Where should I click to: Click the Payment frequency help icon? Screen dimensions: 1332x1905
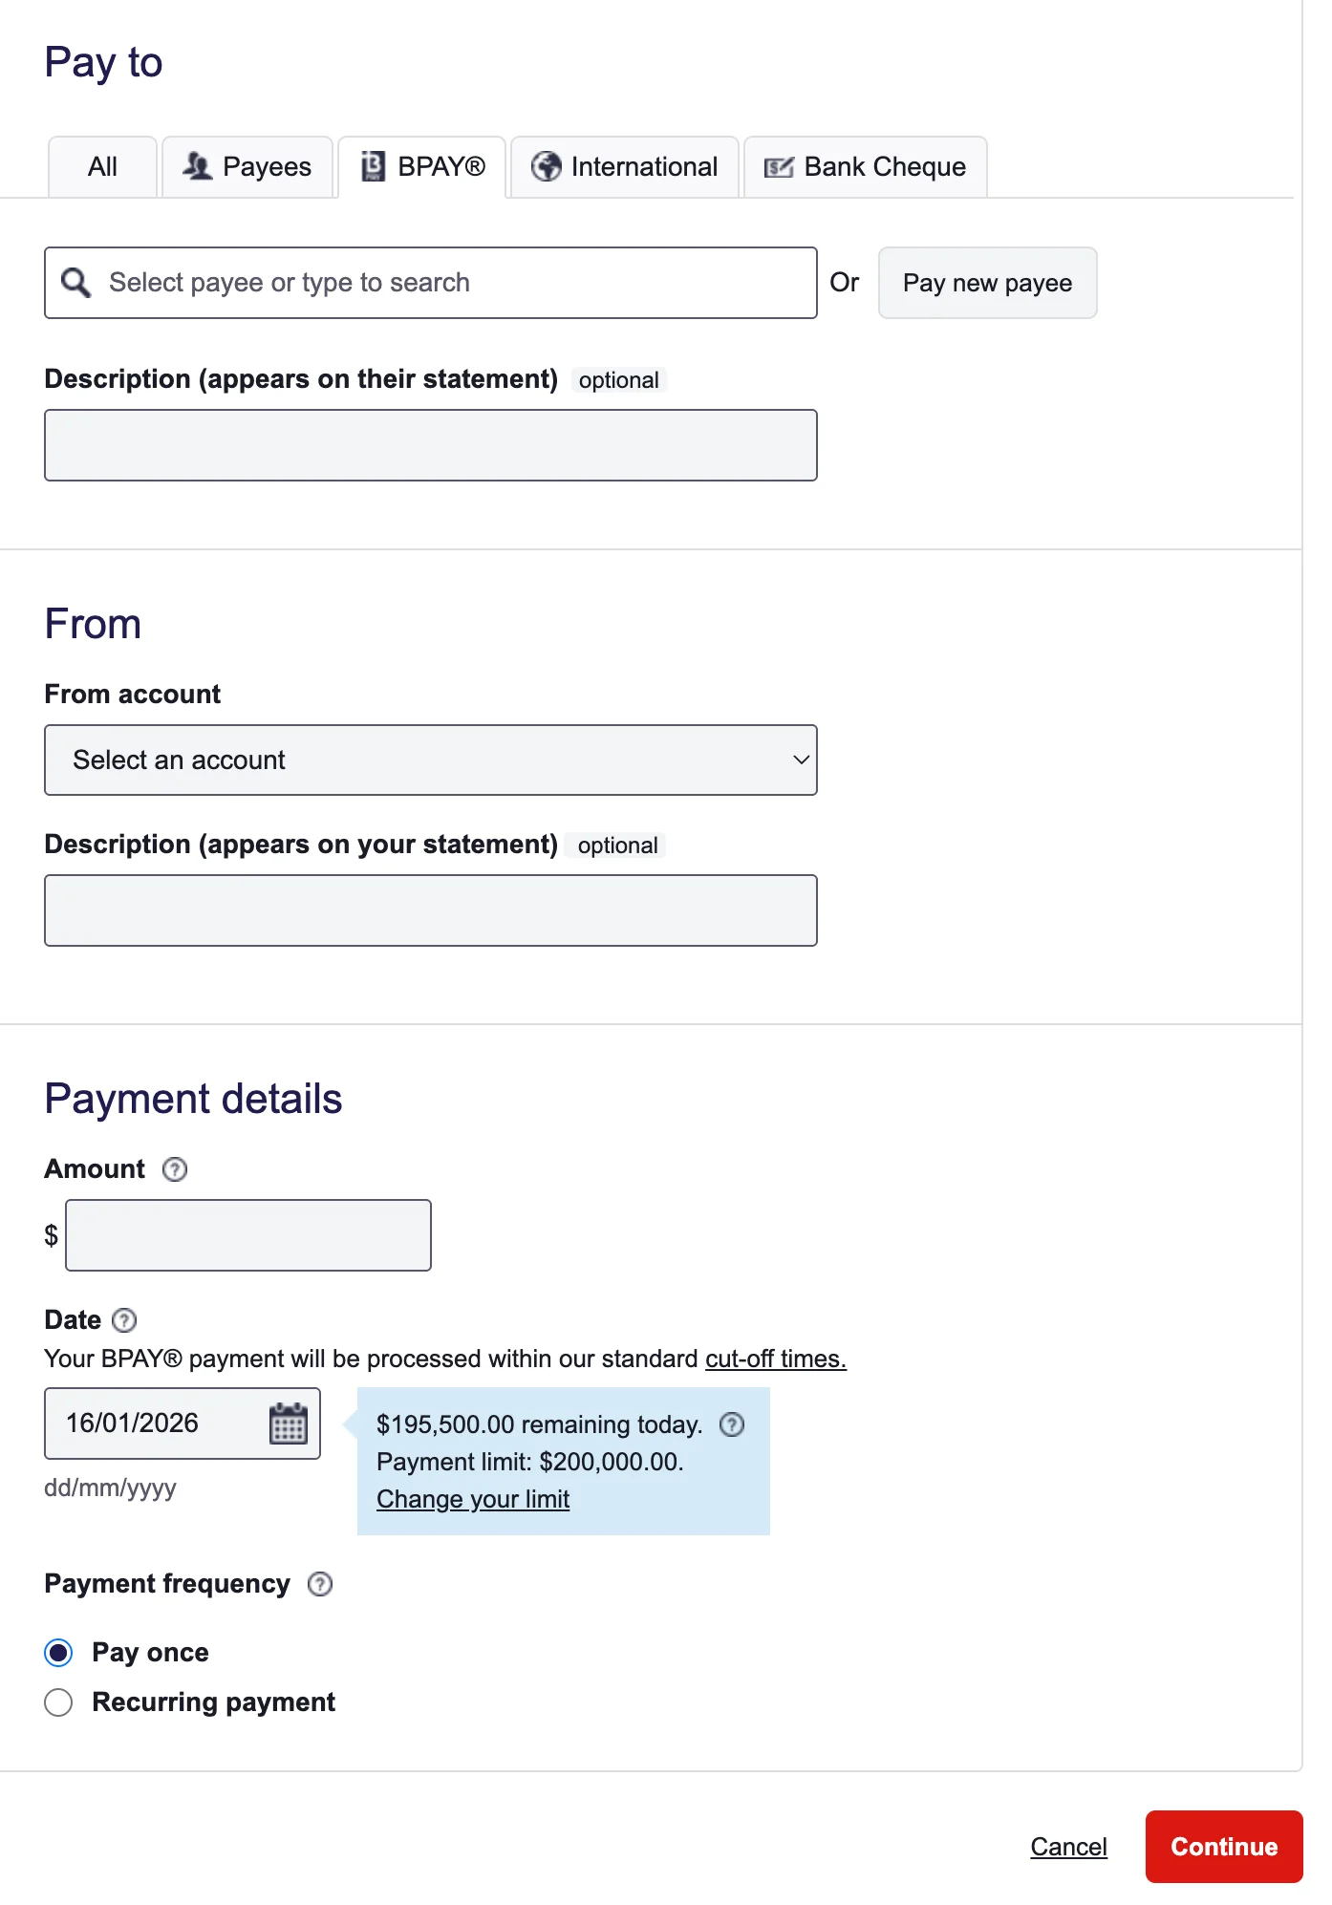coord(320,1584)
